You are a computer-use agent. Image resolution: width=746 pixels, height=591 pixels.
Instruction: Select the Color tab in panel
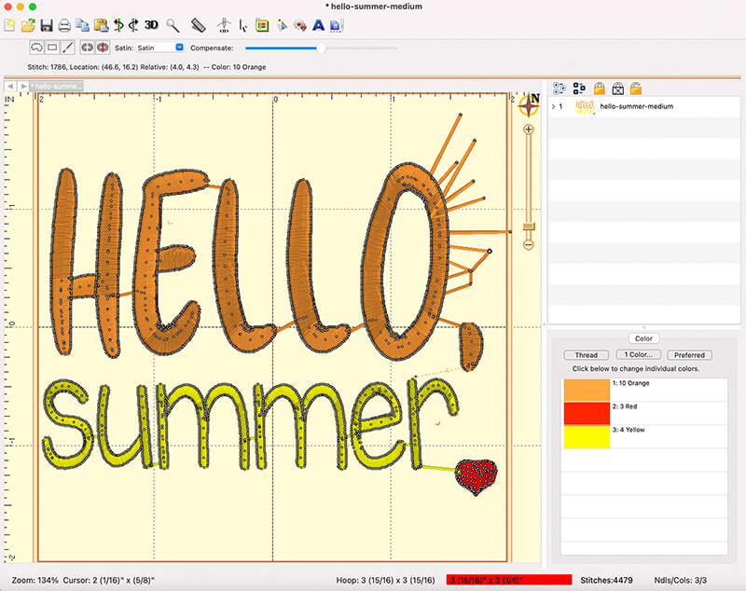(x=642, y=338)
